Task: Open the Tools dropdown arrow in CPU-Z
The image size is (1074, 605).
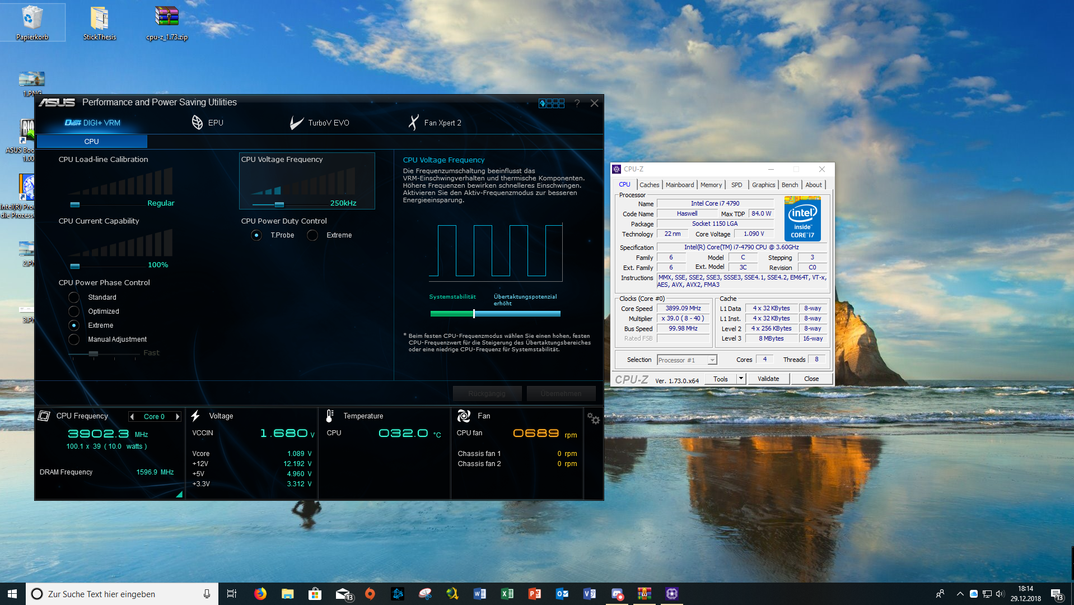Action: point(741,379)
